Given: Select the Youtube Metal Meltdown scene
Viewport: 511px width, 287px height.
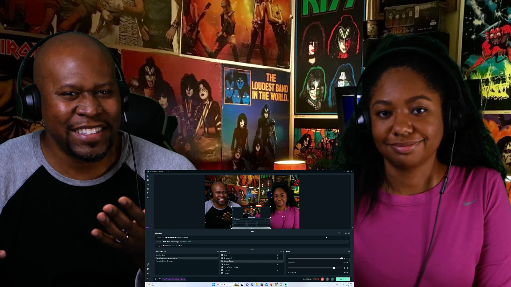Looking at the screenshot, I should [x=165, y=261].
